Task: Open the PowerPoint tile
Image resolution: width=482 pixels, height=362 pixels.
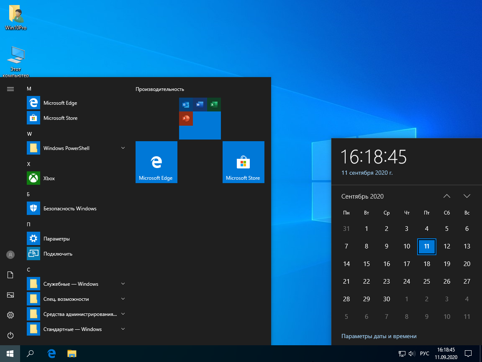Action: 186,119
